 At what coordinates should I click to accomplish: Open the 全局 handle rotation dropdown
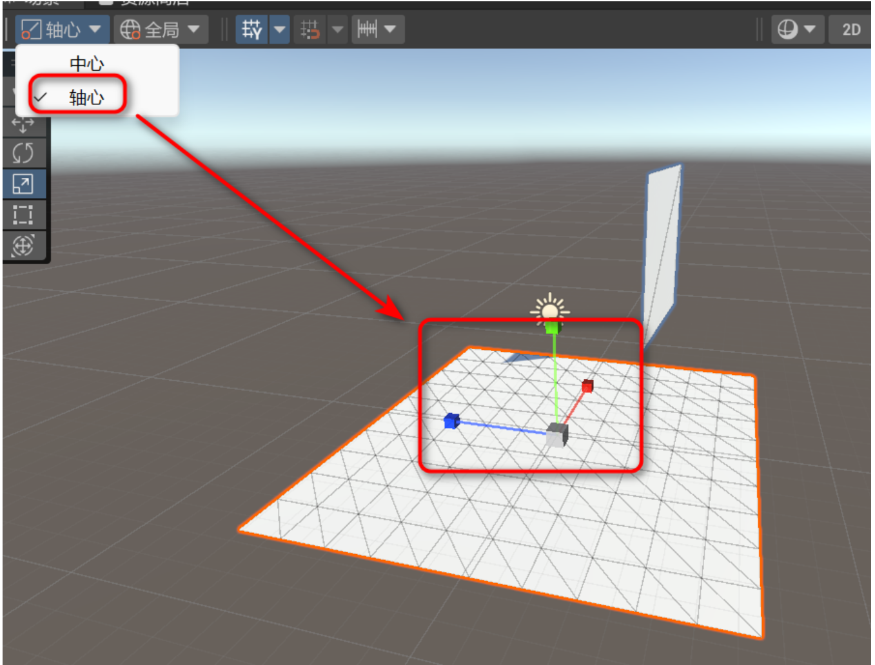161,30
